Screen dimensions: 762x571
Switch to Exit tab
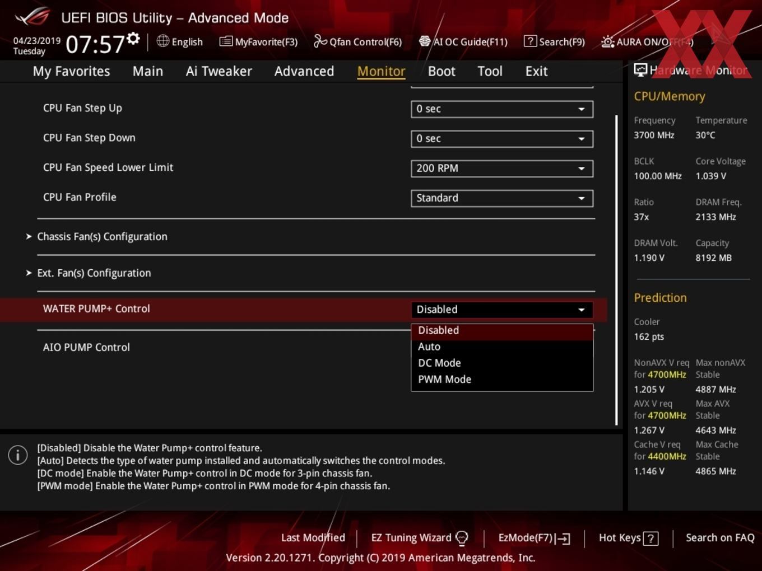coord(536,71)
